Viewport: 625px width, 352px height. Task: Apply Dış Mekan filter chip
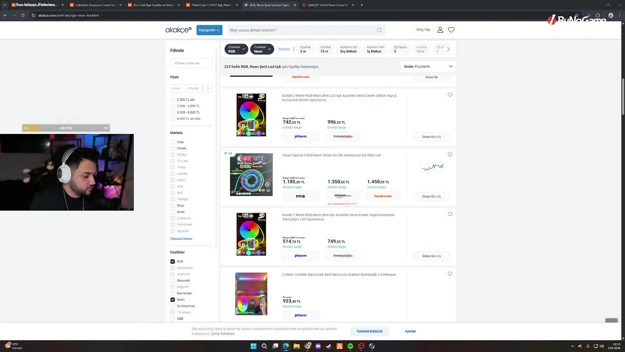tap(349, 49)
